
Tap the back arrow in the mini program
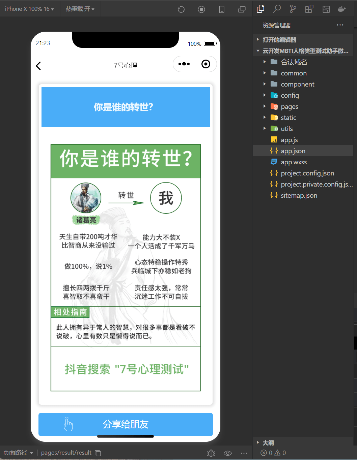[x=38, y=66]
